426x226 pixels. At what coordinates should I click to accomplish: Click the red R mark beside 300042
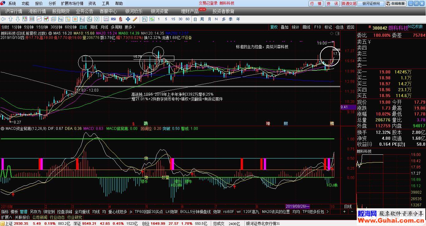click(370, 27)
